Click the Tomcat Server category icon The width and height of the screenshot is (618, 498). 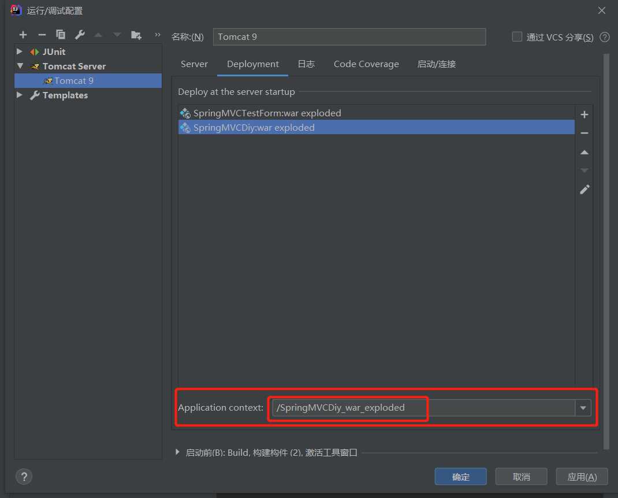pos(35,67)
